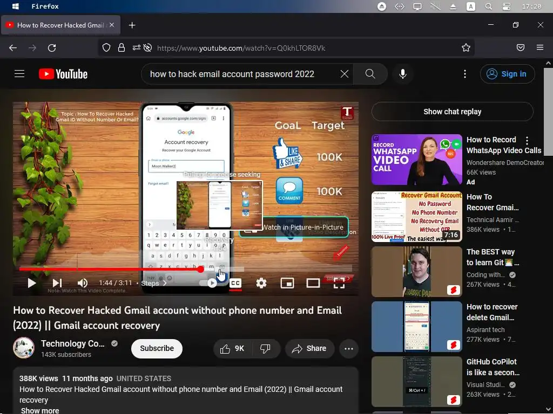Open the WhatsApp Video Calls ad thumbnail
This screenshot has height=414, width=553.
click(x=417, y=160)
